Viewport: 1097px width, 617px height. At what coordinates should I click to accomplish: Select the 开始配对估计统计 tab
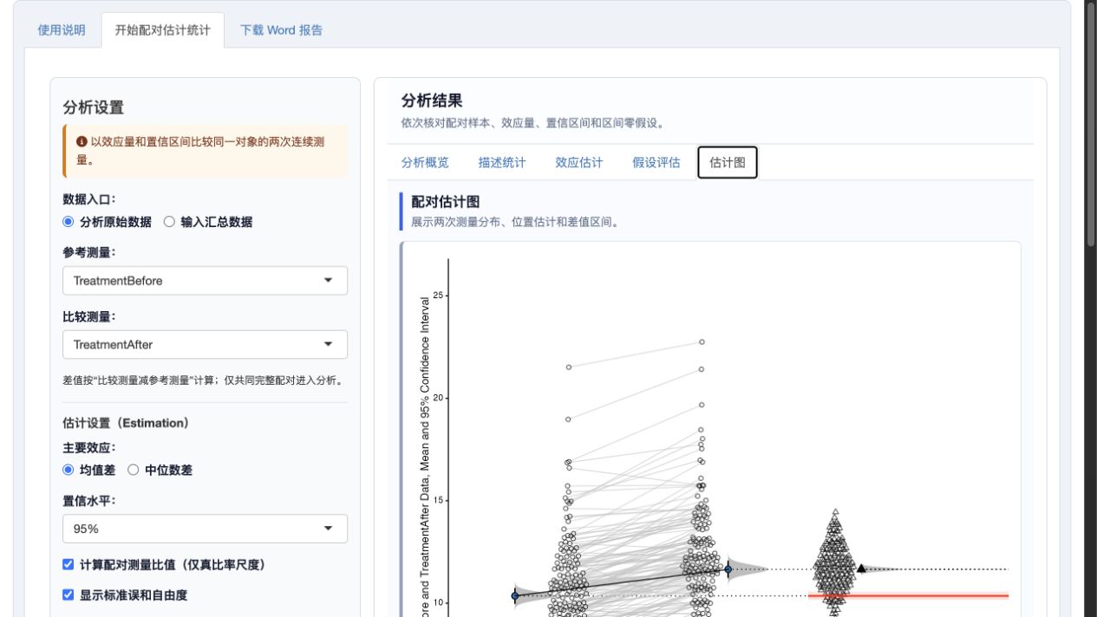(x=162, y=30)
